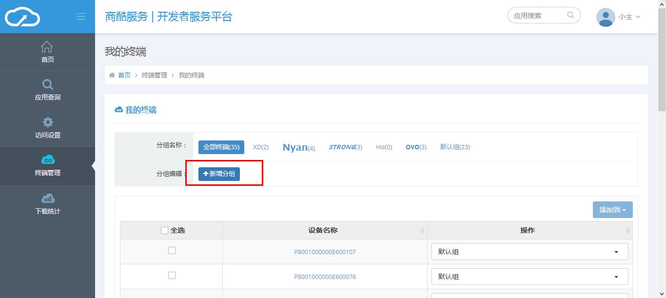Open device link P8001000000E600107

pyautogui.click(x=325, y=252)
